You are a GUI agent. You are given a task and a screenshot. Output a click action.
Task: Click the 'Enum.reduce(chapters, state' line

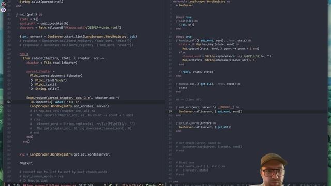click(63, 58)
